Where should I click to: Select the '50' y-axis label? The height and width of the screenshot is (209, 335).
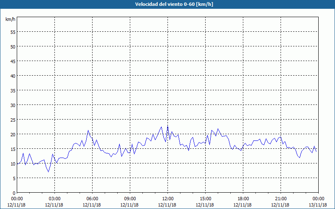tap(13, 46)
